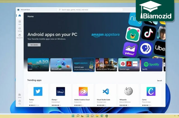Click the Yahoo Finance icon in the banner
Screen dimensions: 179x118
tap(130, 49)
